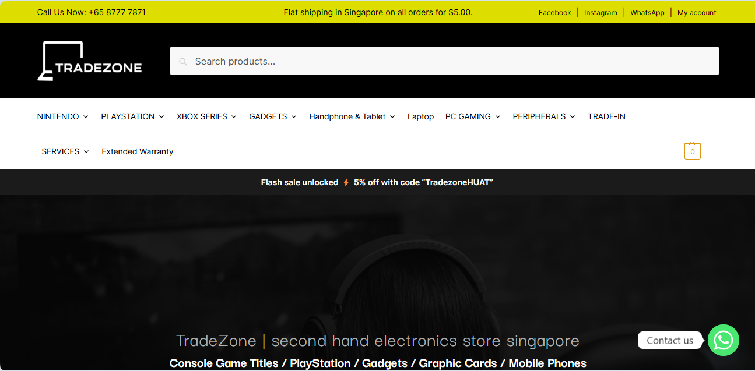
Task: Click the search magnifier icon
Action: (183, 62)
